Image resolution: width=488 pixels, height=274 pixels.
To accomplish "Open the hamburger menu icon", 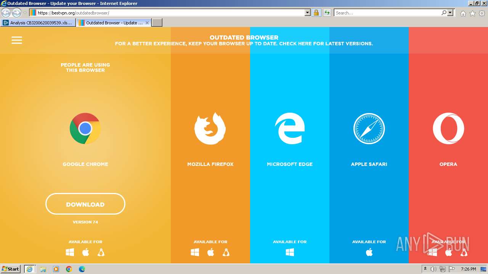I will pyautogui.click(x=17, y=40).
